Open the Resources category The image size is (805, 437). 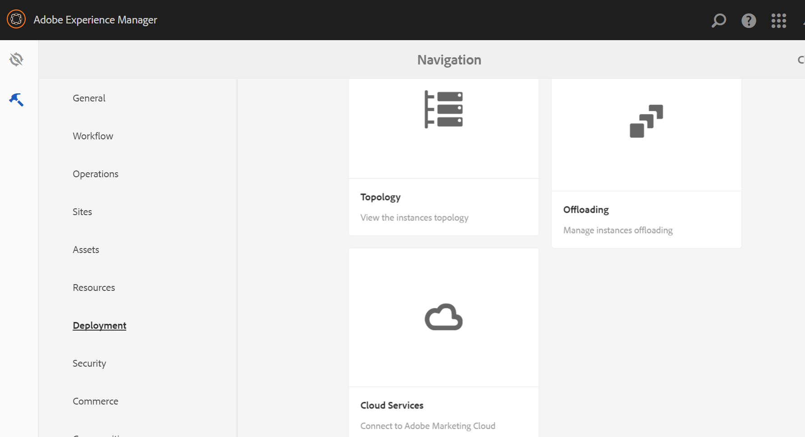pyautogui.click(x=94, y=288)
